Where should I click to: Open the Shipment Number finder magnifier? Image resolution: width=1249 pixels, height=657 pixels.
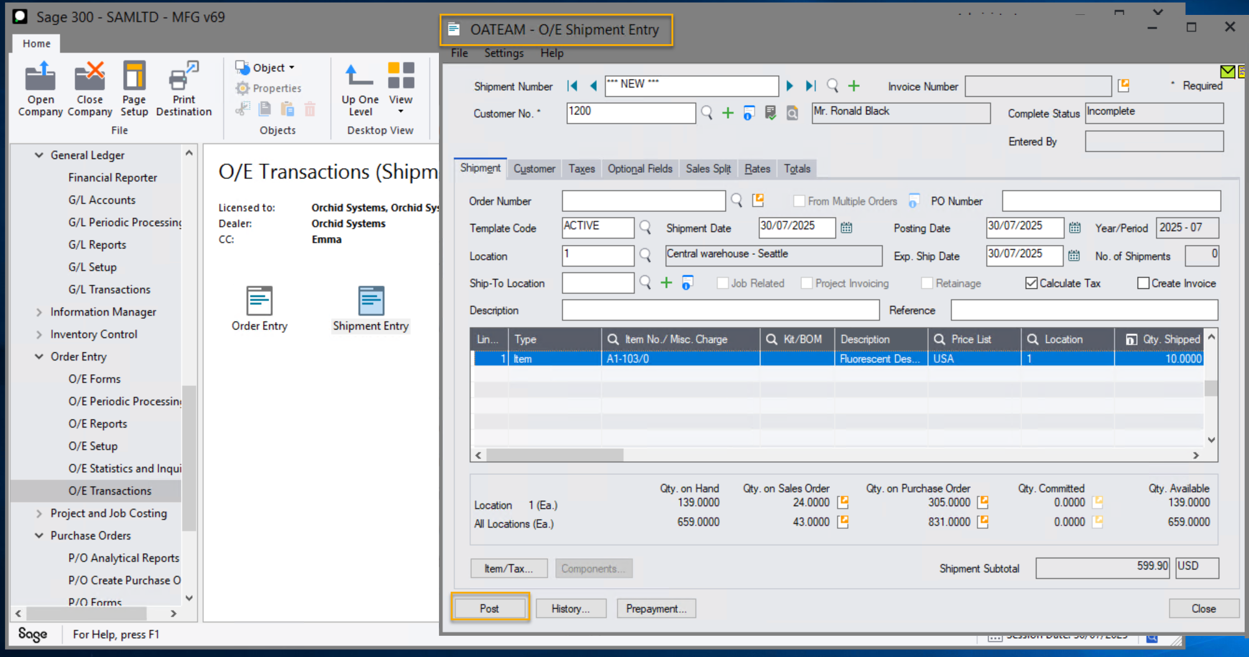click(832, 86)
